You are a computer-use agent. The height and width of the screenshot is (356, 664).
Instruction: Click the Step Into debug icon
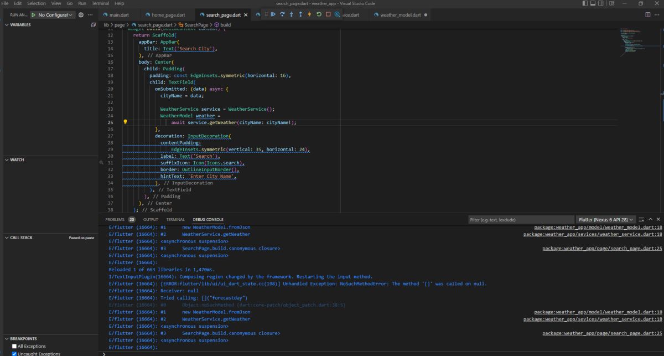[x=291, y=14]
